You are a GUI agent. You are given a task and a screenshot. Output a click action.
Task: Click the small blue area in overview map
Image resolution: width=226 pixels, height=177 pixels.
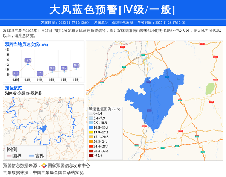pyautogui.click(x=44, y=129)
